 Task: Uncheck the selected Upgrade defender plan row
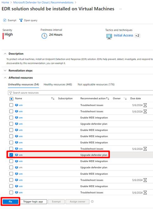[11, 155]
